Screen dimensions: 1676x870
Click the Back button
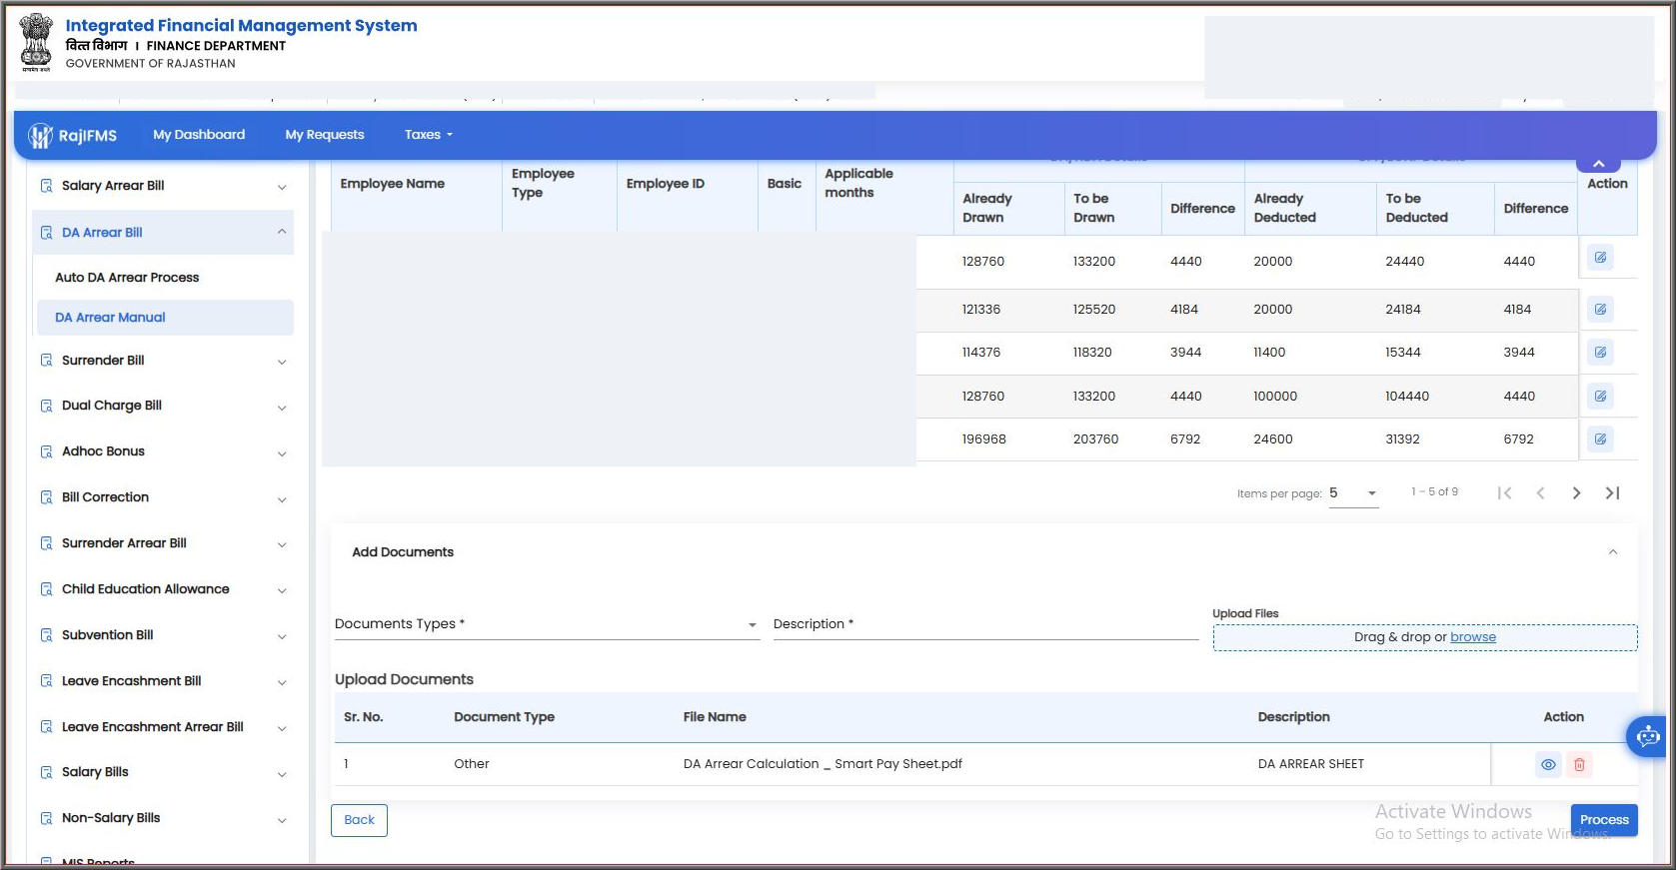click(x=359, y=820)
